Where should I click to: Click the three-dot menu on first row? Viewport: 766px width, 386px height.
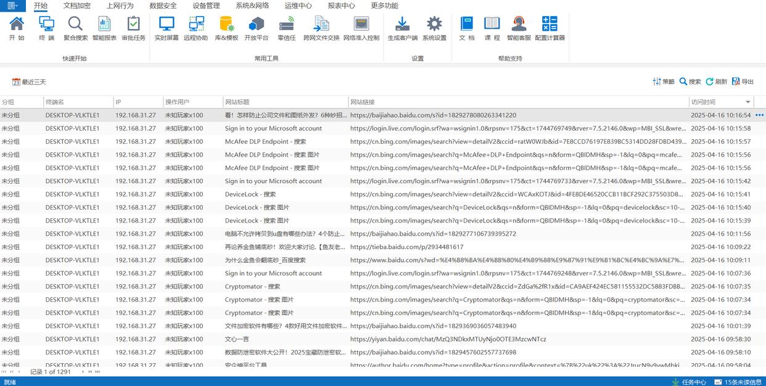click(759, 115)
